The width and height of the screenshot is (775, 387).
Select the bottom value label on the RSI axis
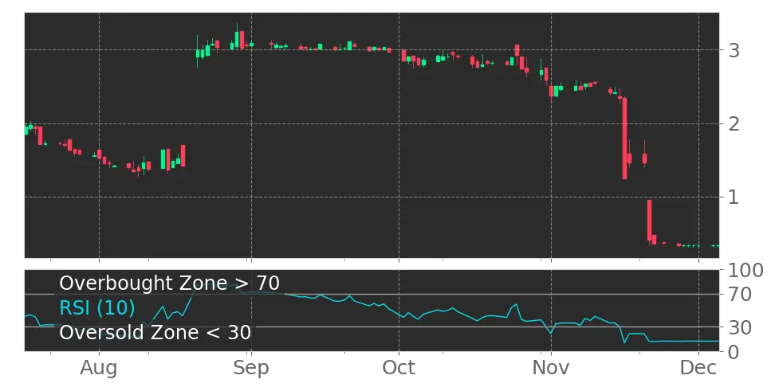(730, 351)
